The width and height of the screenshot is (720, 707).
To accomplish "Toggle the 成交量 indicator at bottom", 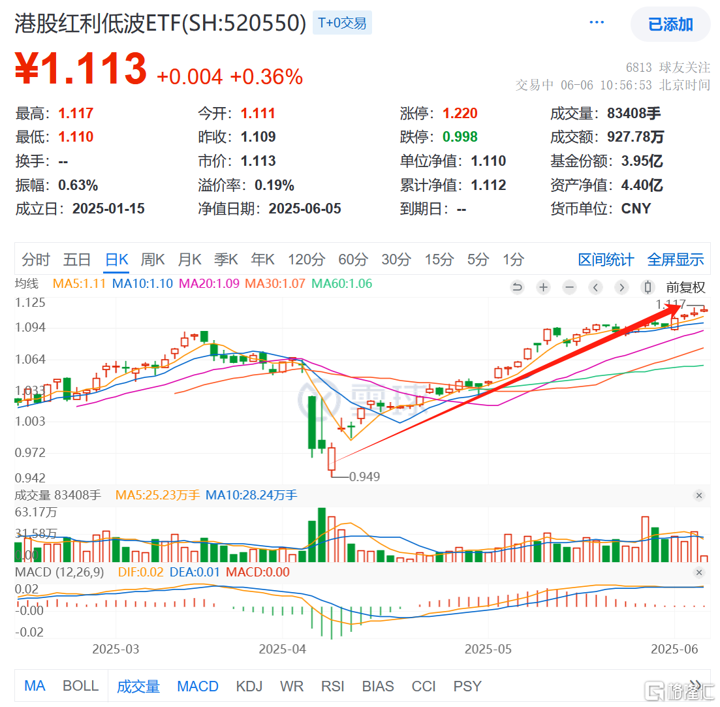I will [x=138, y=686].
